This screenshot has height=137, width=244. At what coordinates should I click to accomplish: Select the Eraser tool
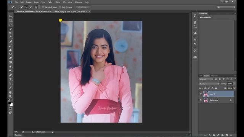click(x=10, y=58)
